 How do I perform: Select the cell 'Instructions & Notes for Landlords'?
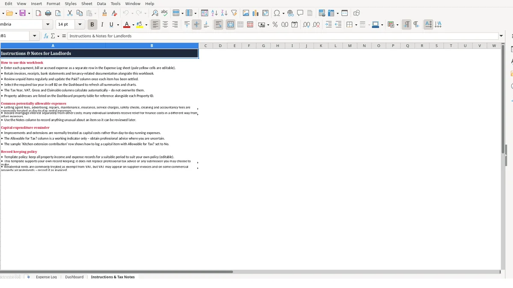tap(99, 53)
